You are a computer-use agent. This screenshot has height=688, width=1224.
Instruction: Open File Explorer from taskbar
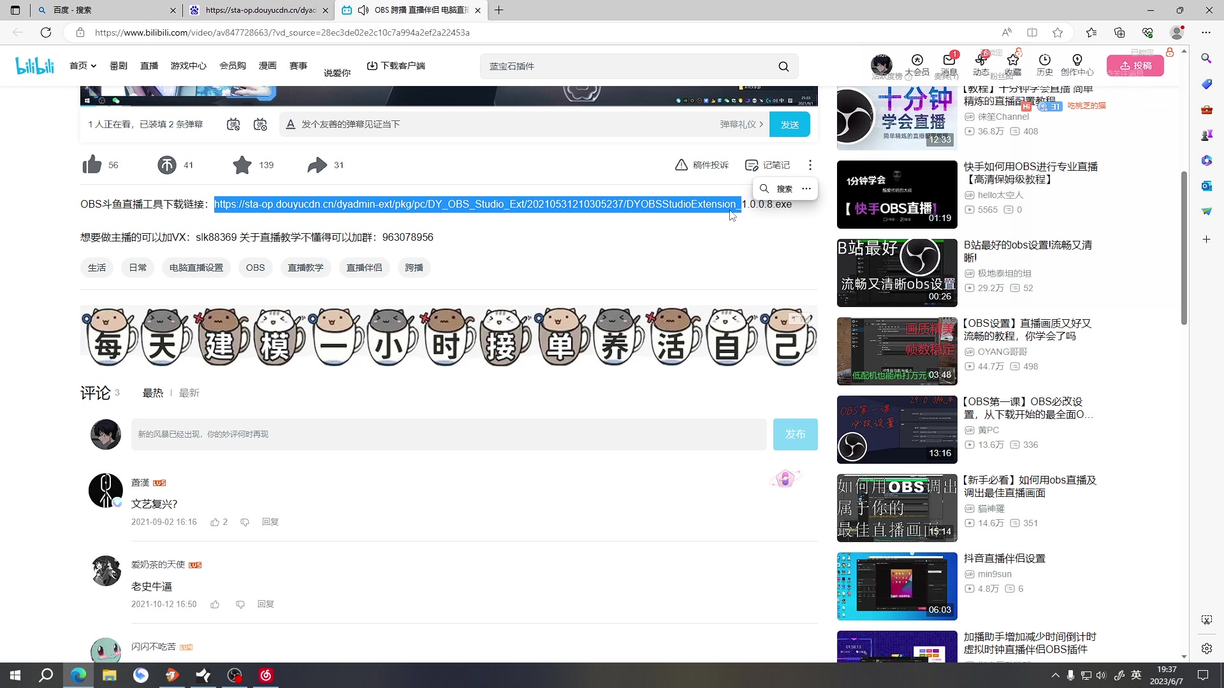[x=110, y=675]
